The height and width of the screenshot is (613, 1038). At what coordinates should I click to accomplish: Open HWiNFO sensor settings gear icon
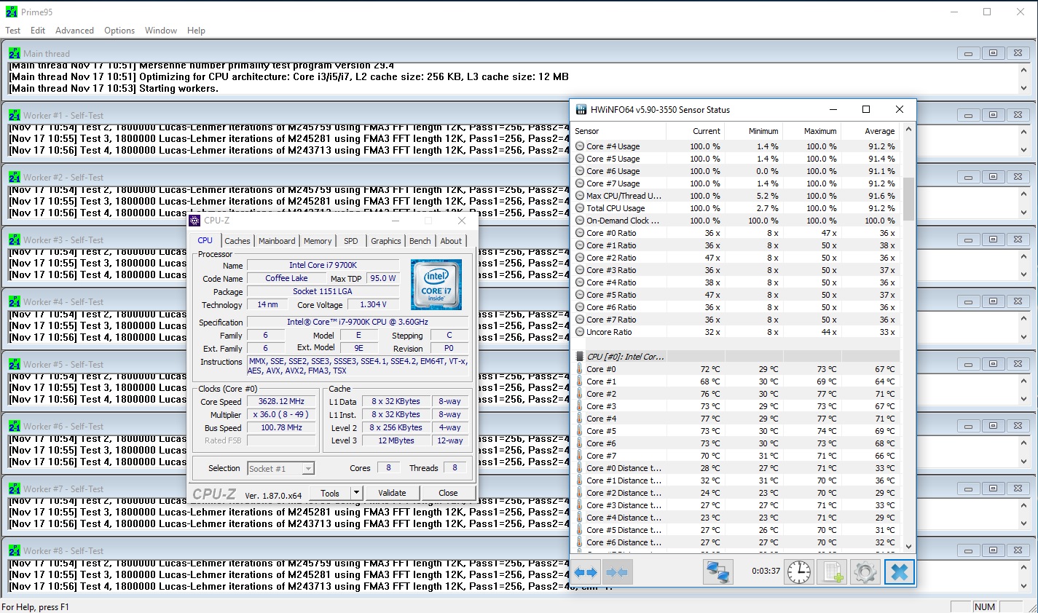pos(865,572)
